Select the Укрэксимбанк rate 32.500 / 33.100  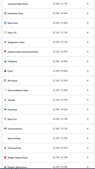click(x=60, y=129)
